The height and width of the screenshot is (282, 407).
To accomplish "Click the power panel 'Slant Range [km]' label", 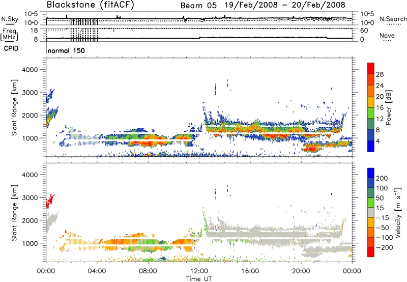I will [x=14, y=107].
